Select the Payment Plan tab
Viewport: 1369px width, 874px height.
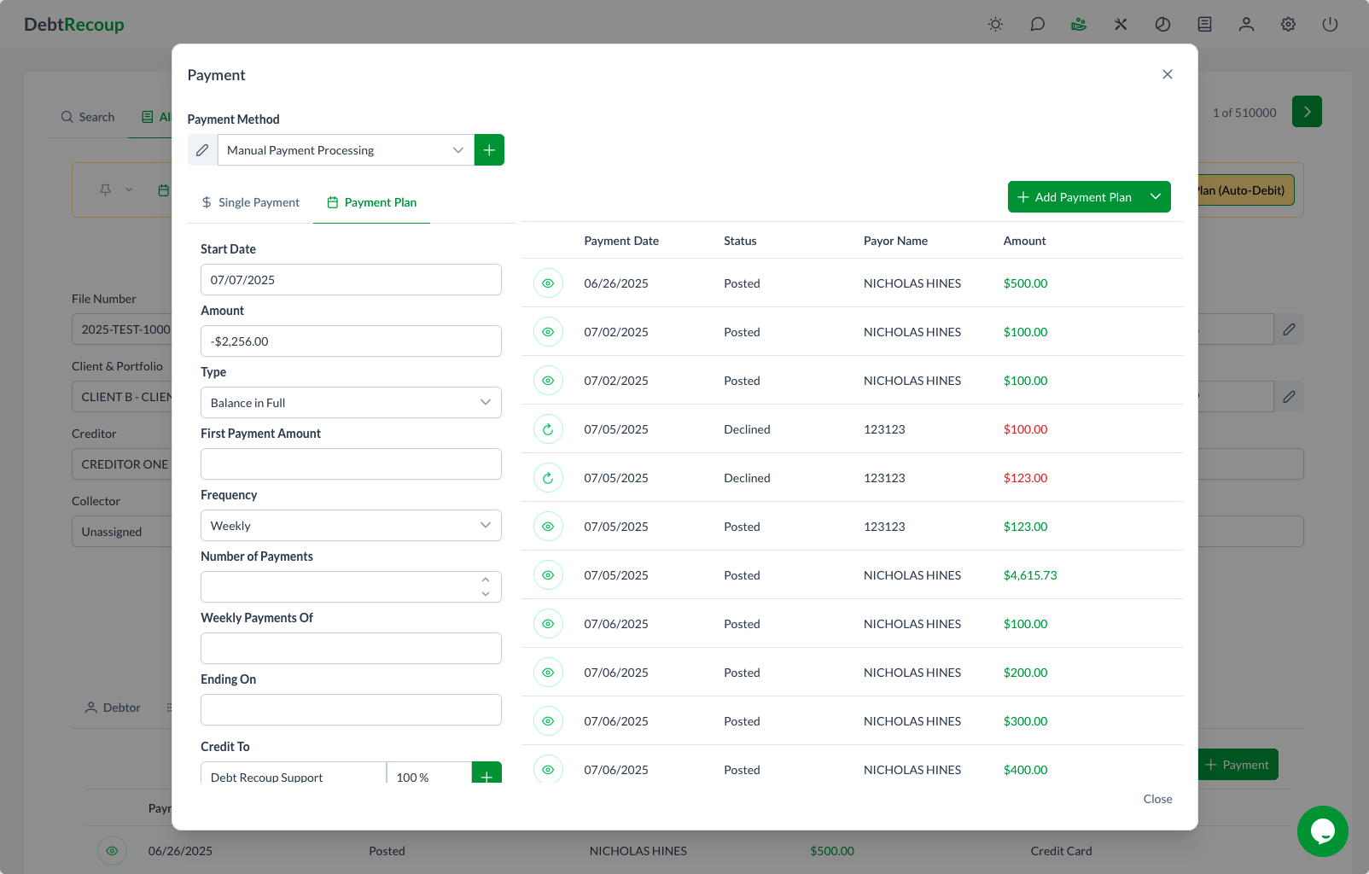tap(371, 202)
